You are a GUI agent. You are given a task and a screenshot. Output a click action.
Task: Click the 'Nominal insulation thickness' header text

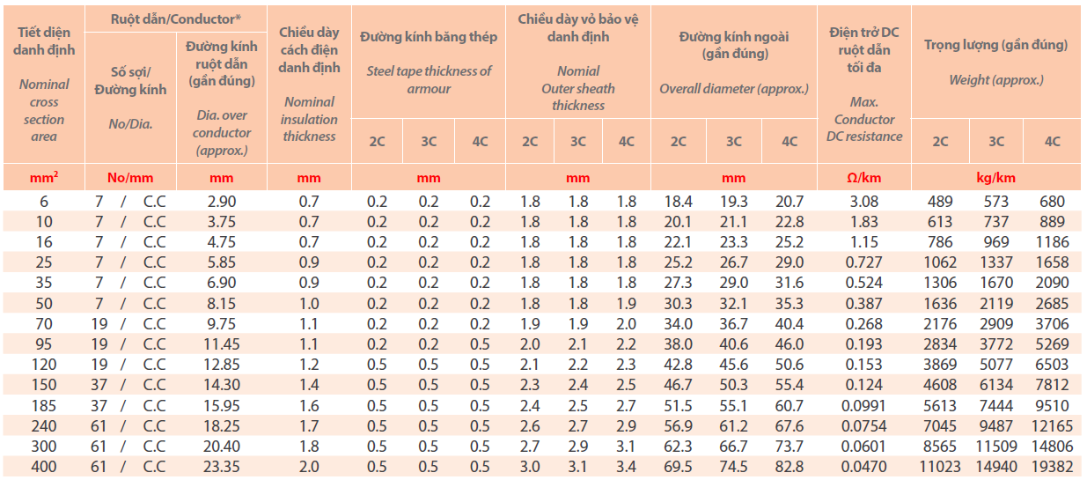coord(309,119)
